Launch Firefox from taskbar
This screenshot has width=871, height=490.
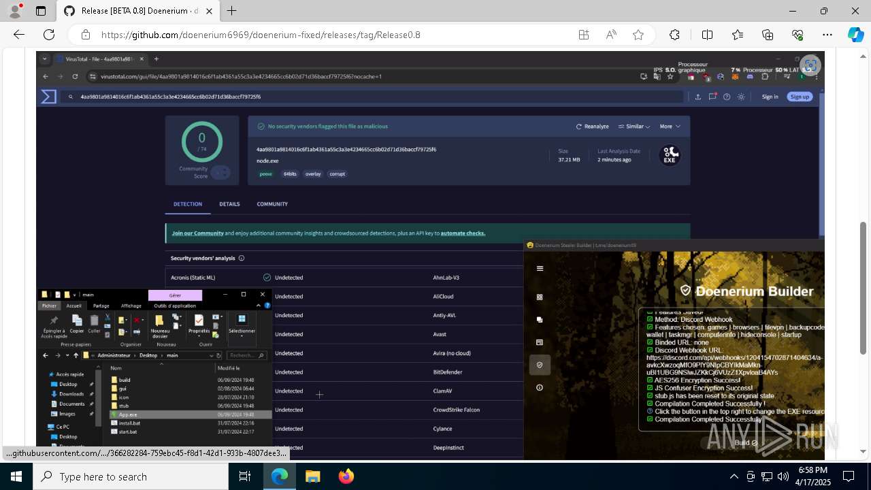coord(346,476)
